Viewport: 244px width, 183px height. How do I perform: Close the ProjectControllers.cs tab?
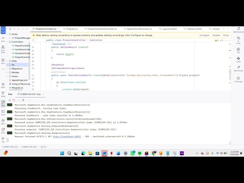[x=59, y=29]
